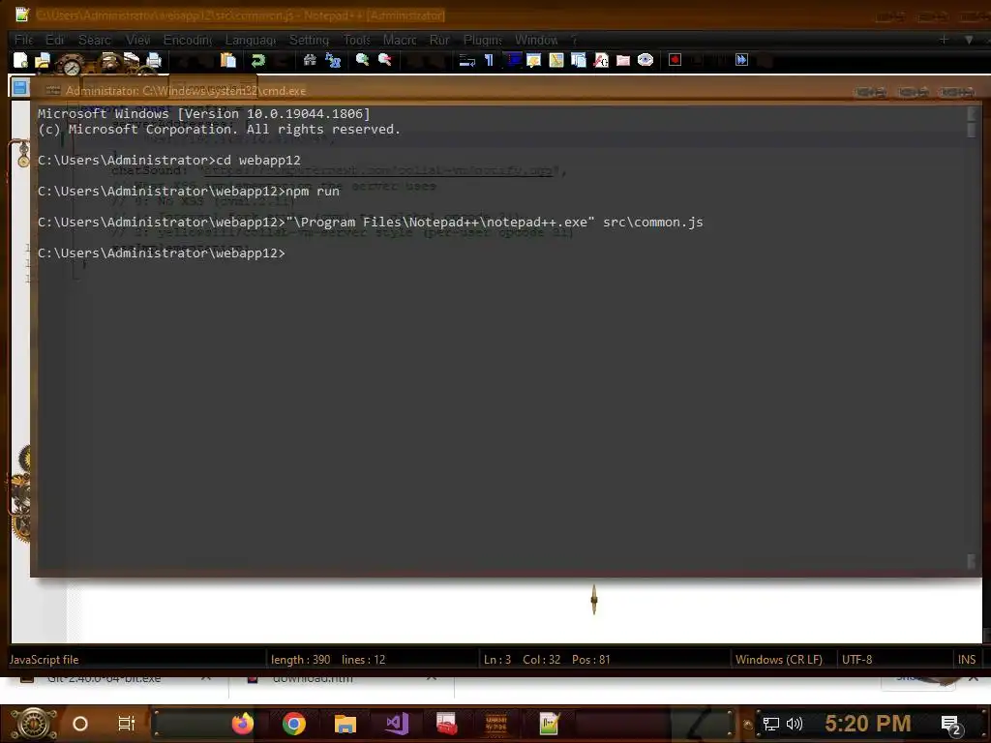
Task: Click the Paste clipboard icon in Notepad++ toolbar
Action: (228, 60)
